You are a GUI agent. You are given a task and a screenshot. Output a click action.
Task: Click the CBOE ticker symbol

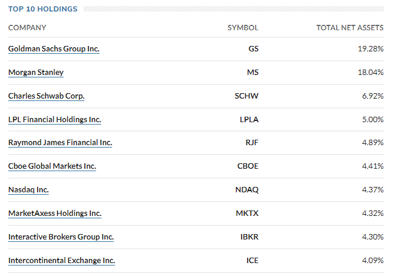coord(248,166)
